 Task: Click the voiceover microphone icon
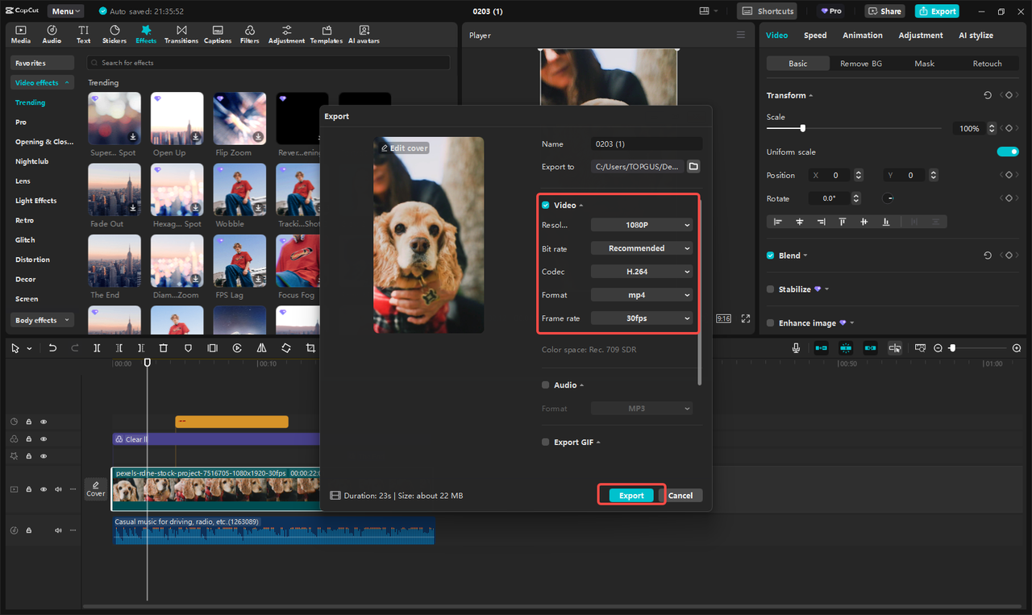[x=796, y=347]
